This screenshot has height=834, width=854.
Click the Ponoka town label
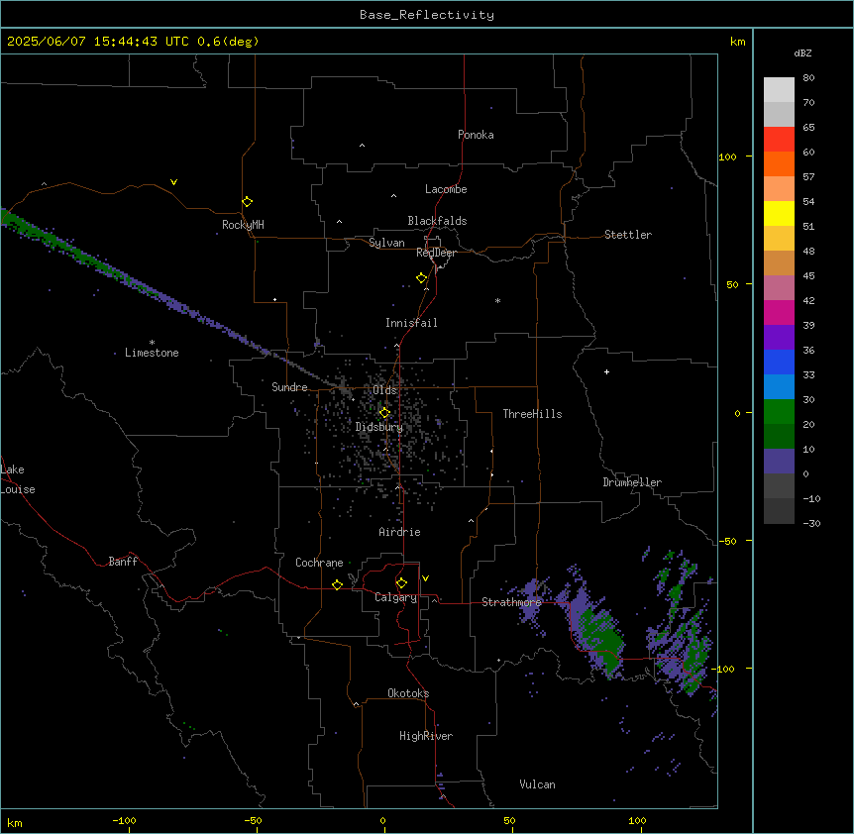point(476,135)
